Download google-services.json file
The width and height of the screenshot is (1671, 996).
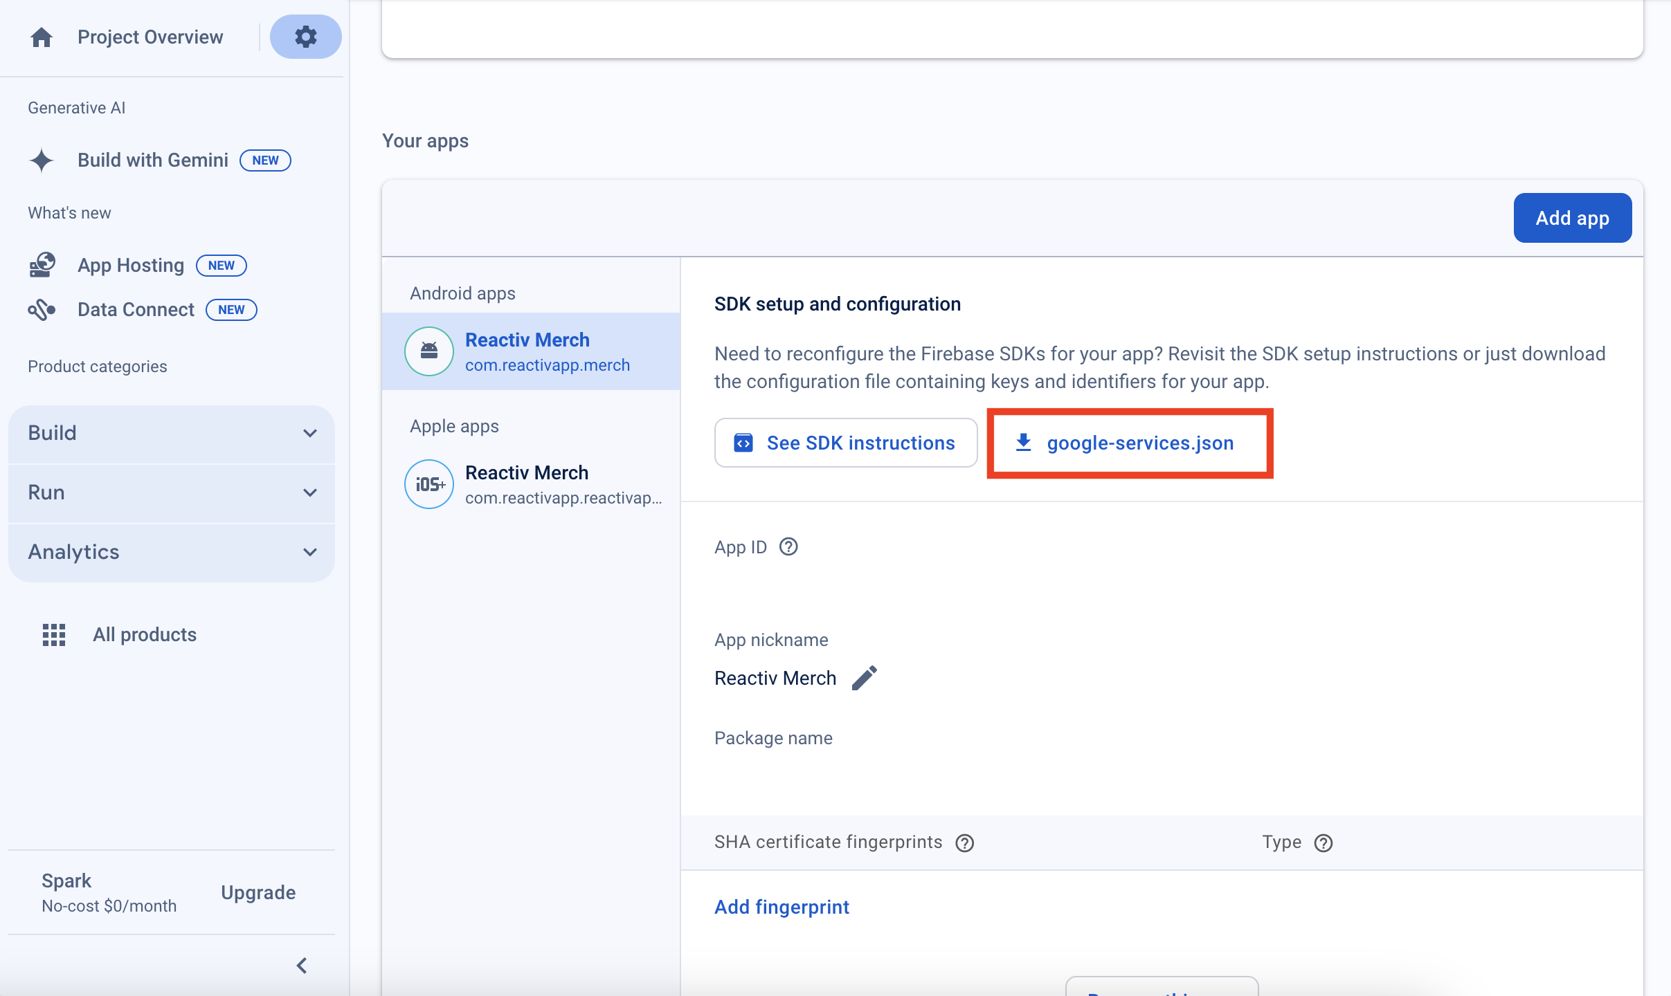1129,443
